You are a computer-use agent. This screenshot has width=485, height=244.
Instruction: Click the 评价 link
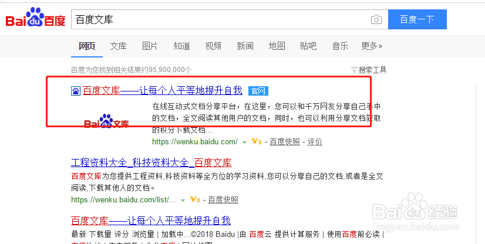pyautogui.click(x=315, y=142)
